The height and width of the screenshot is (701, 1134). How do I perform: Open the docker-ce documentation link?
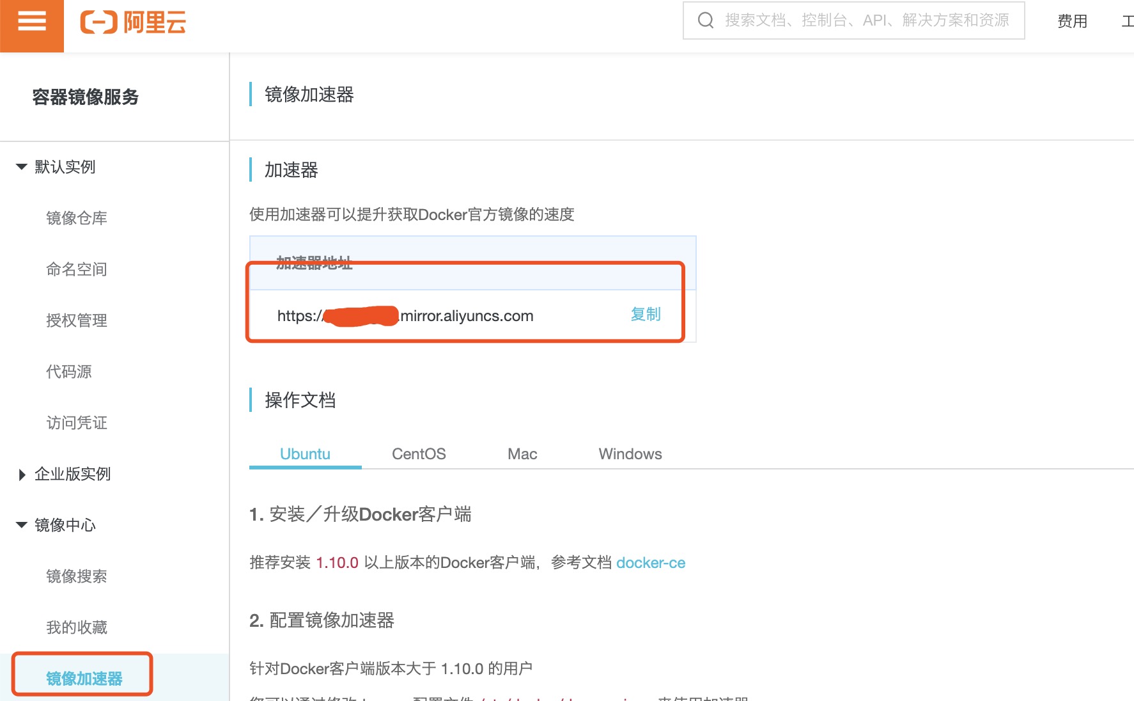pyautogui.click(x=651, y=563)
